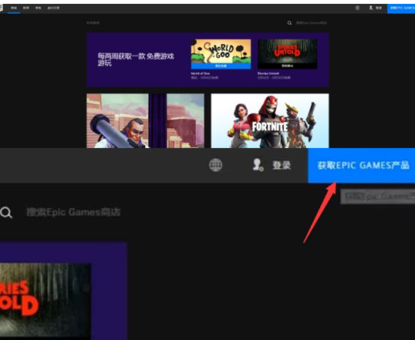
Task: Click the small user account icon in top bar
Action: click(371, 8)
